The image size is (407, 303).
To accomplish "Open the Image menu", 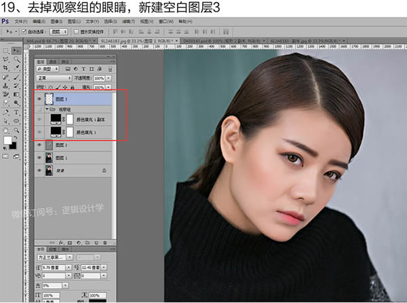I will pyautogui.click(x=56, y=21).
